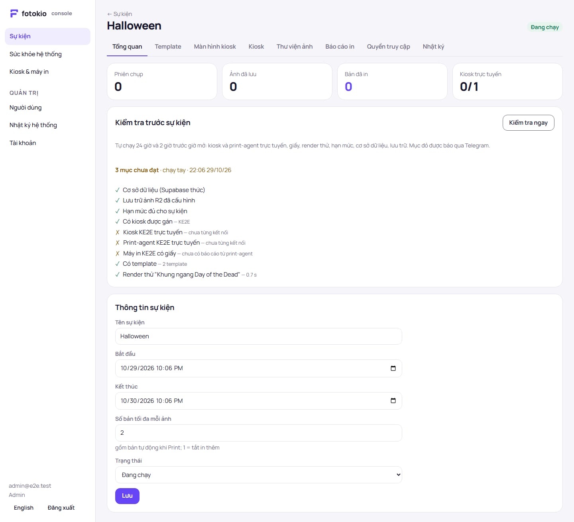Select the "Kiosk KE2E trực tuyến" check item
The height and width of the screenshot is (522, 574).
point(172,232)
